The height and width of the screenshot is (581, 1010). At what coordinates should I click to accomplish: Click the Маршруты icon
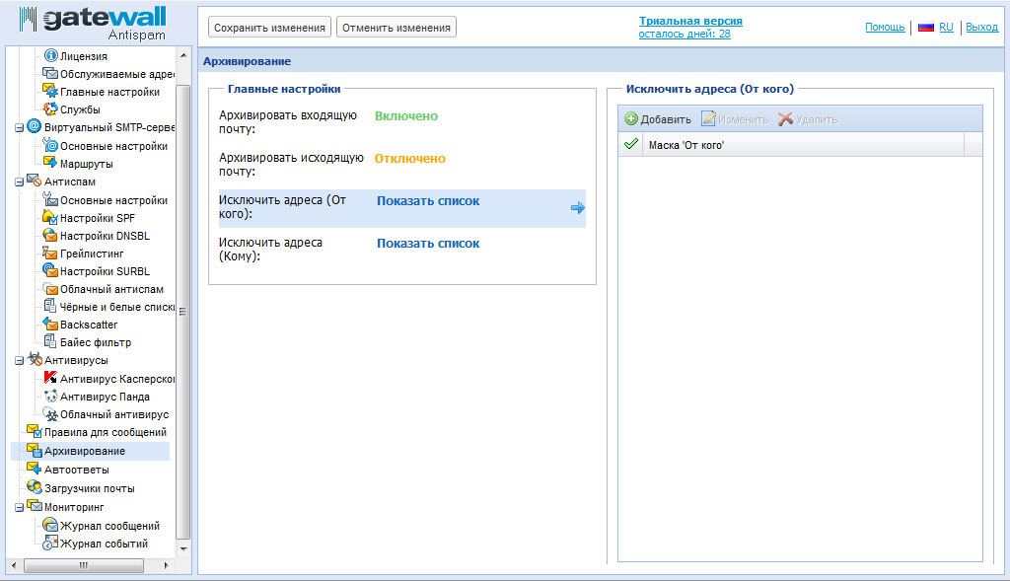click(x=50, y=163)
